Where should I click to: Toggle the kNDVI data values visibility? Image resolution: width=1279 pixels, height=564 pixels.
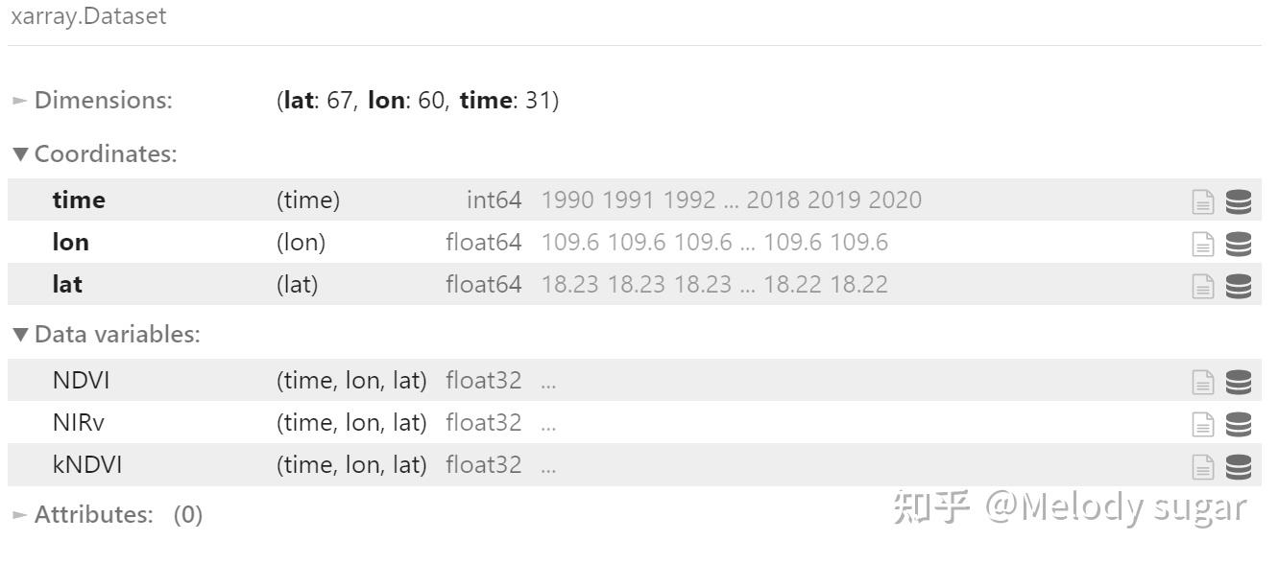tap(1239, 464)
